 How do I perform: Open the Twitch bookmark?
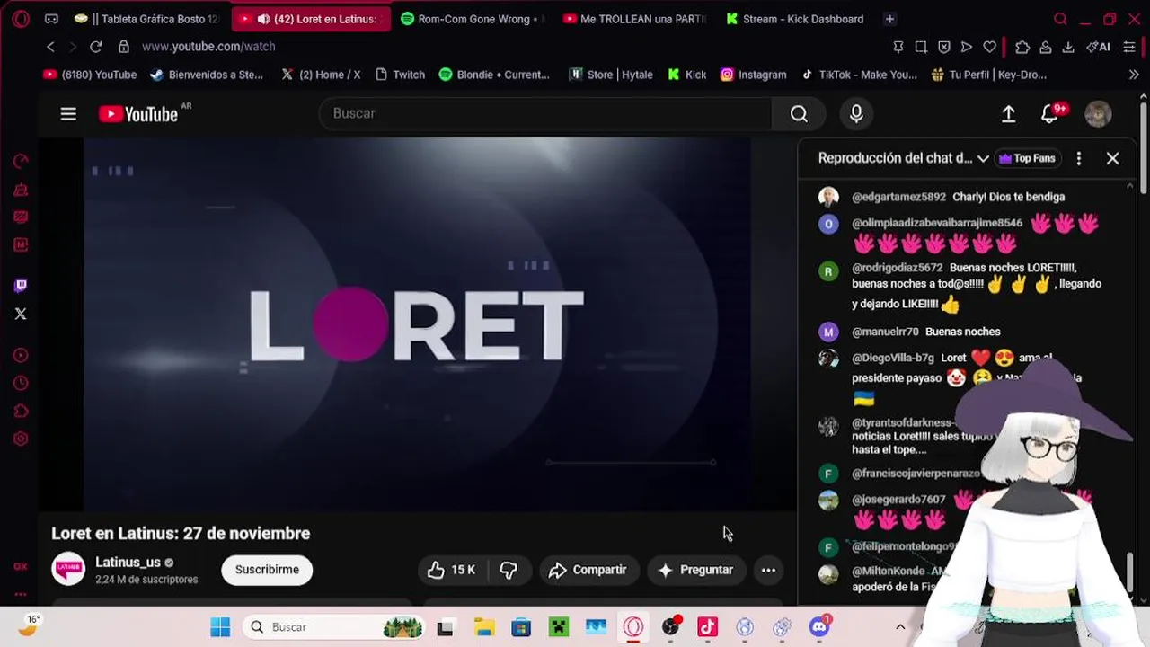[399, 75]
